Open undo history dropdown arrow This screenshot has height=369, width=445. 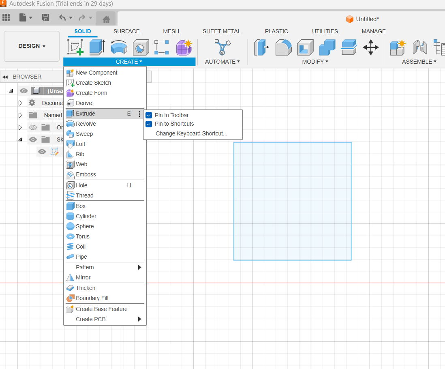point(71,17)
